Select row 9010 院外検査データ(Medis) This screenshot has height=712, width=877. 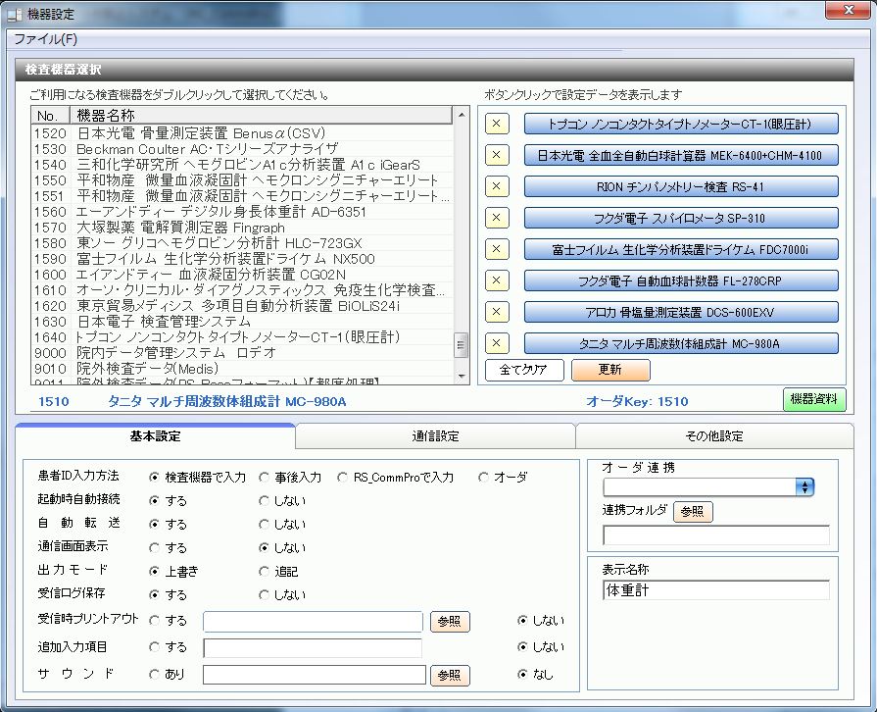tap(242, 369)
